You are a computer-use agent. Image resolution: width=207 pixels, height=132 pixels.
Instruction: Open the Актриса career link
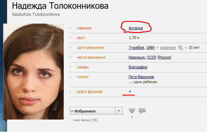[x=136, y=28]
